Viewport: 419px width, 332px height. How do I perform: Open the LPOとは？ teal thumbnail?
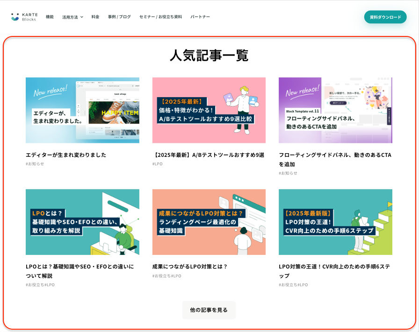tap(82, 222)
